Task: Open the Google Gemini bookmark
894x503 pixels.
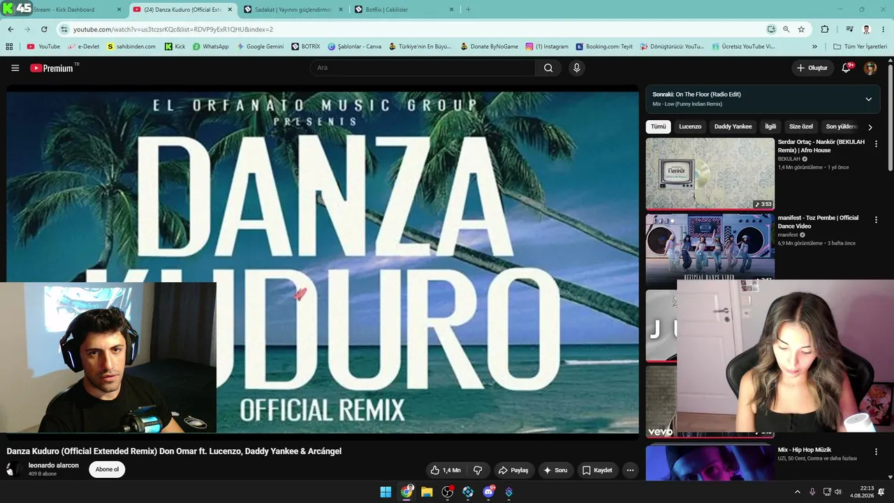Action: point(261,47)
